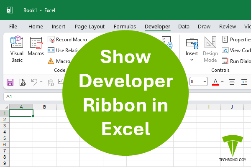
Task: Click the Name Box showing A1
Action: click(x=33, y=96)
